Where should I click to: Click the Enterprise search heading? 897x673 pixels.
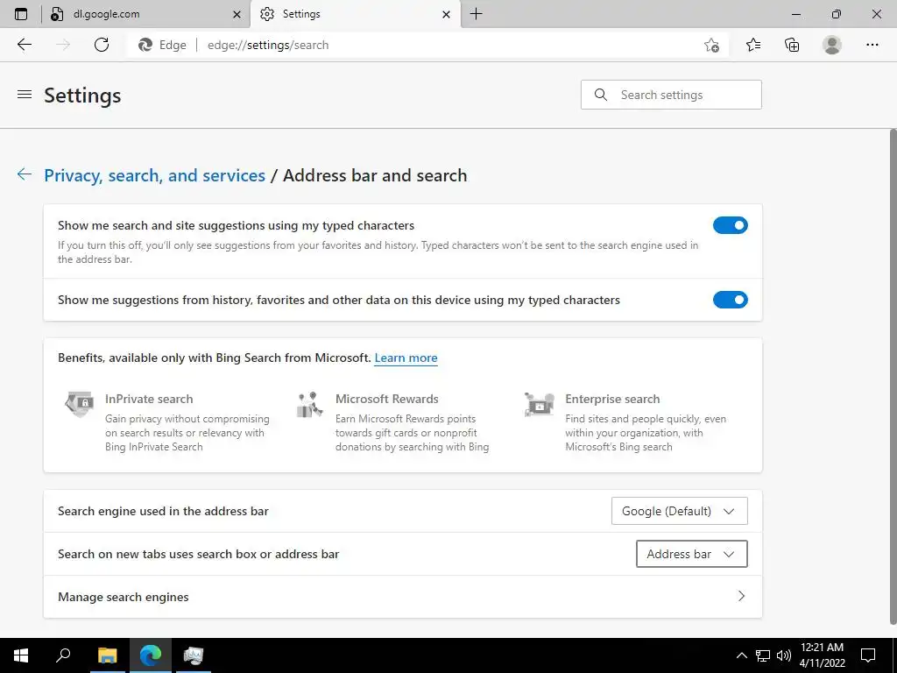pos(612,399)
